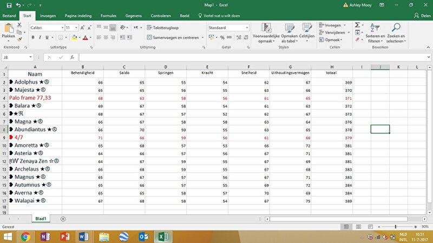Click the percent style icon
433x243 pixels.
click(x=222, y=37)
